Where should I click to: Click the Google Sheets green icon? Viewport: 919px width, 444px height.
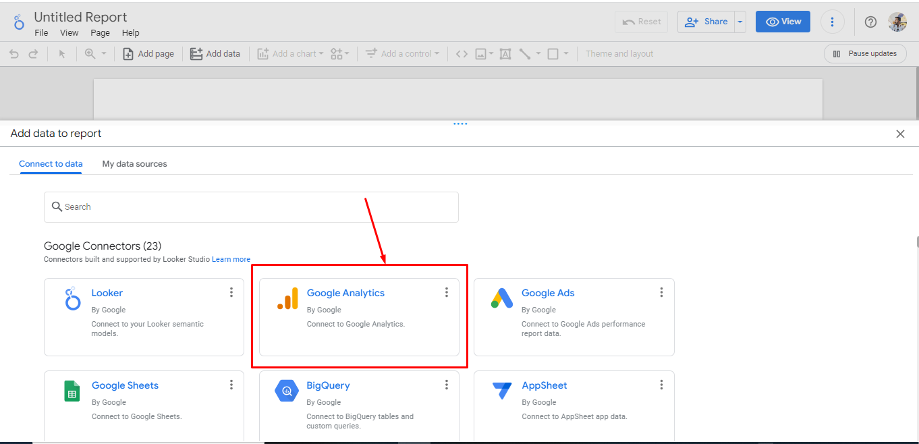[x=72, y=391]
